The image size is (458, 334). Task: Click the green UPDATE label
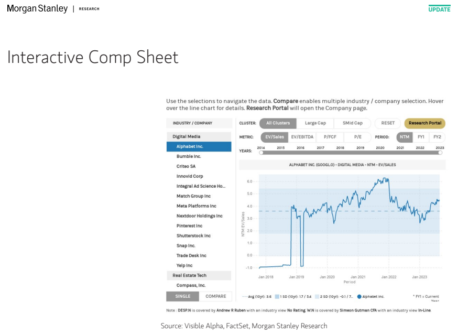click(439, 9)
